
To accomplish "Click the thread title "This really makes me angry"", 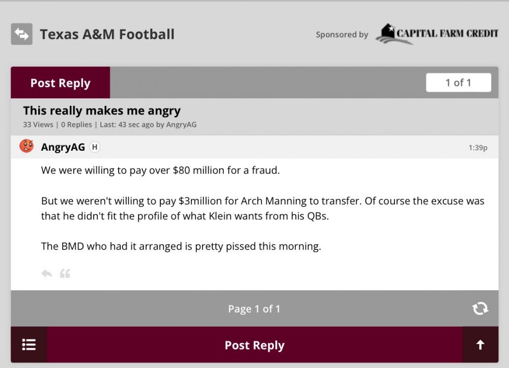I will pos(102,110).
